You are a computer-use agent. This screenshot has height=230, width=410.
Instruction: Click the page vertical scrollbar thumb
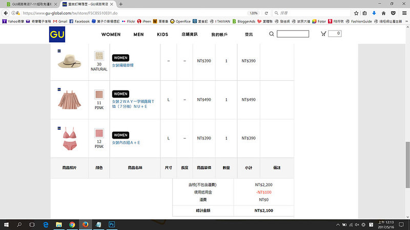(407, 165)
